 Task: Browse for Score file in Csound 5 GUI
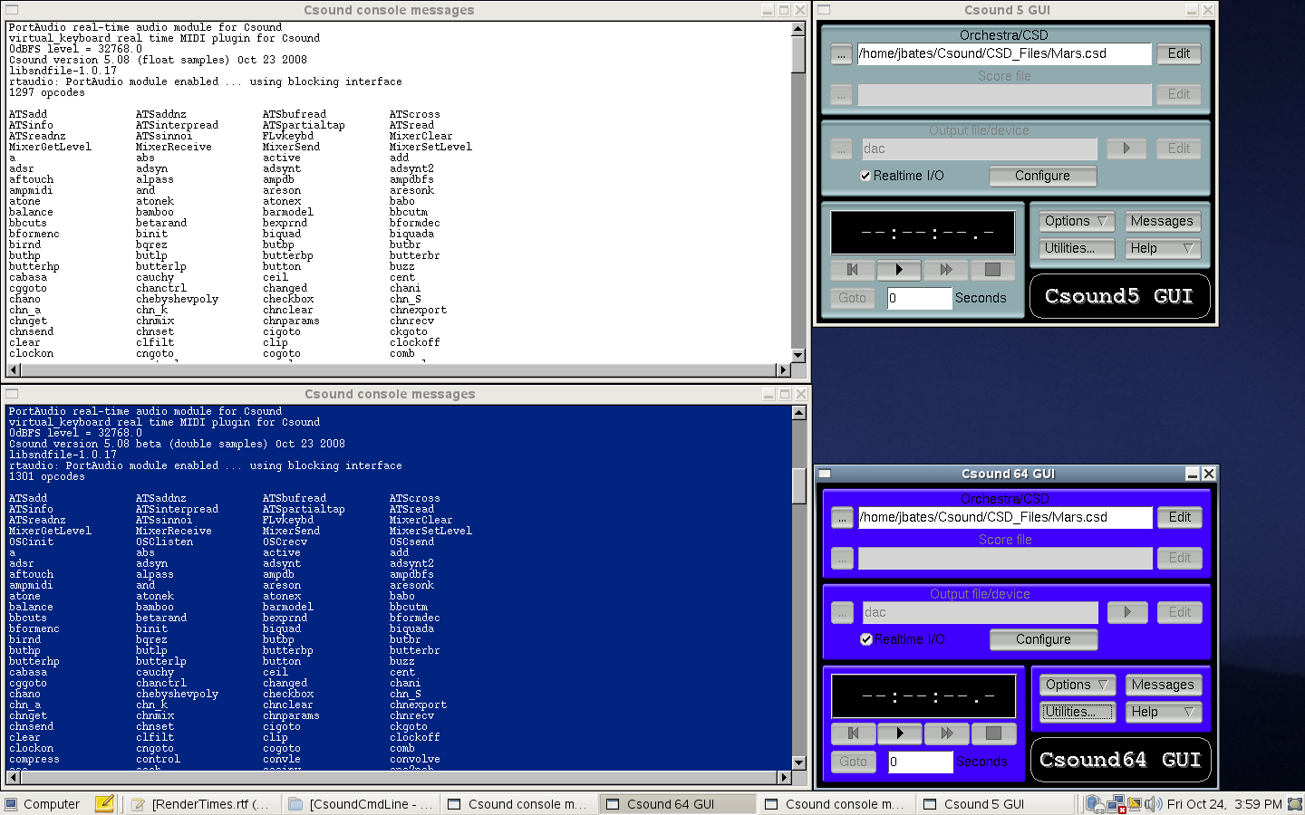(841, 94)
